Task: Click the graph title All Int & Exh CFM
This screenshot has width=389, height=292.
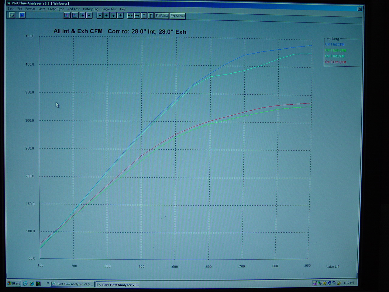Action: click(78, 31)
